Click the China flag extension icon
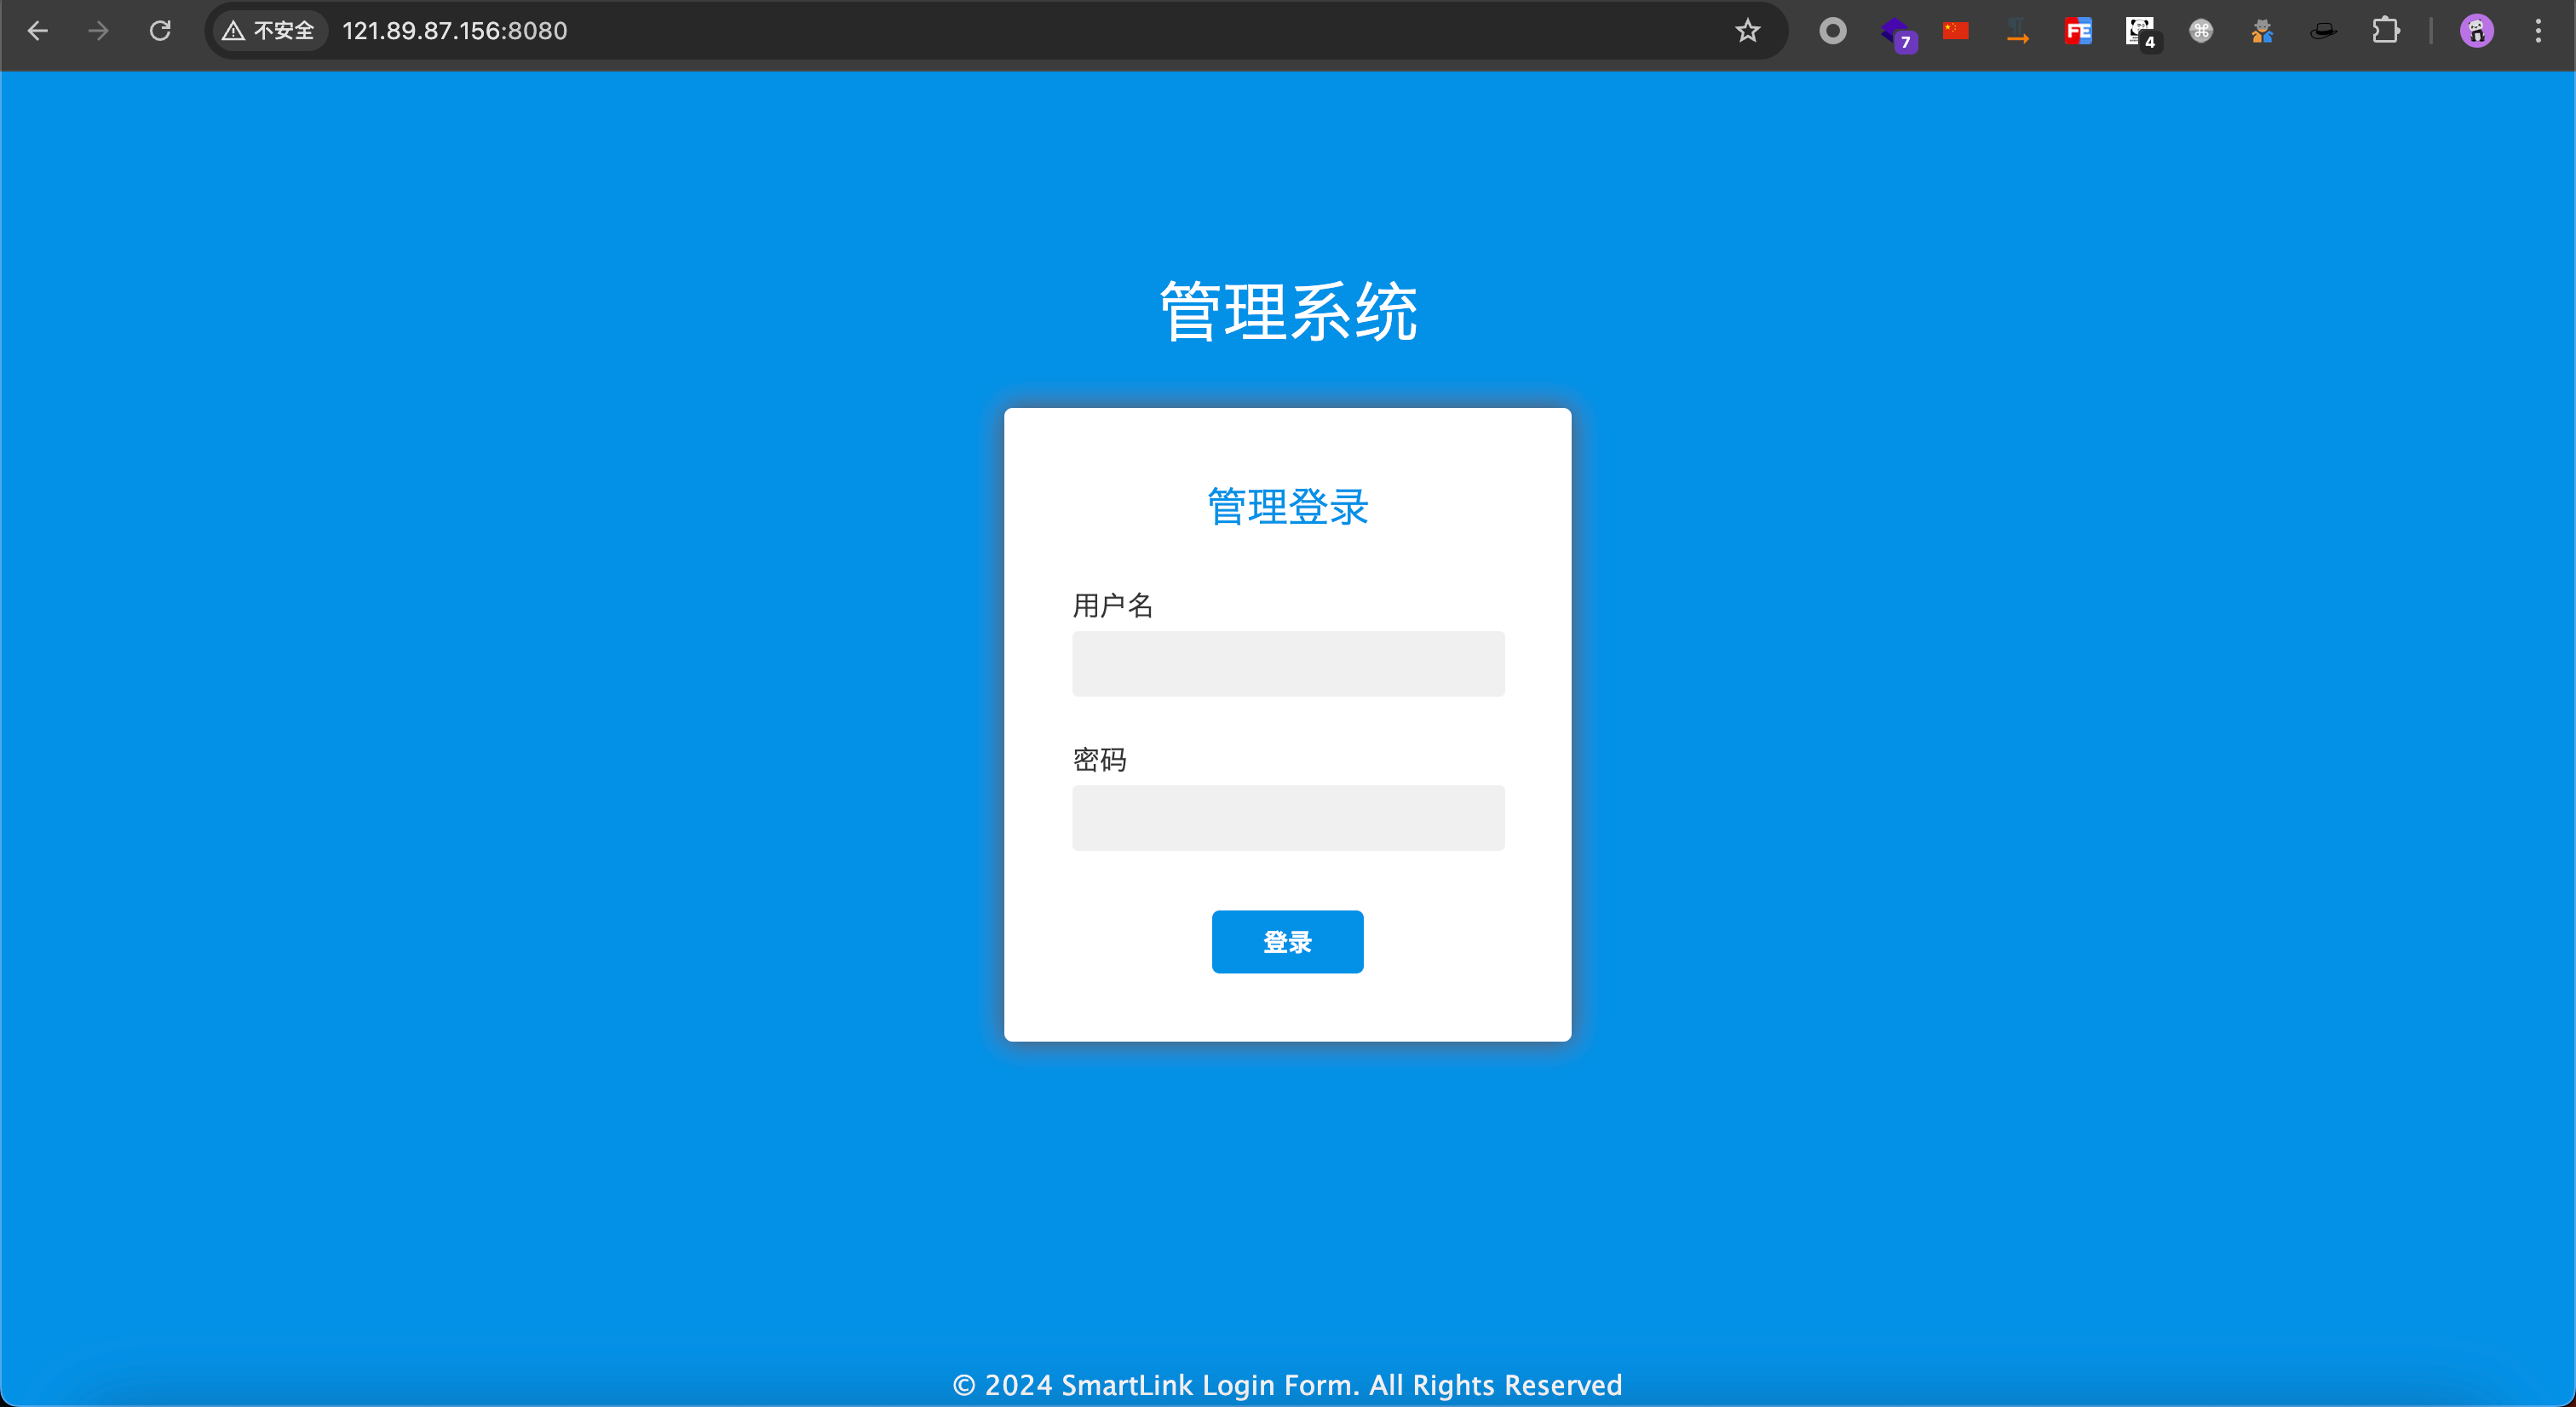Screen dimensions: 2576x1407 (x=1955, y=31)
